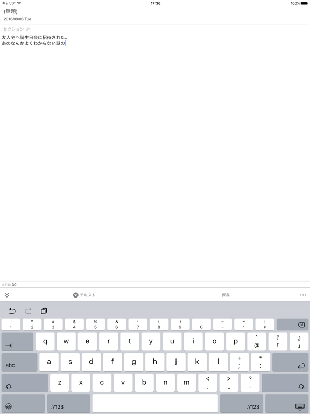
Task: Tap the caret tilde key
Action: 244,325
